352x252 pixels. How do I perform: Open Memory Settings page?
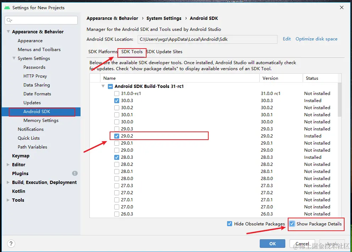pos(41,121)
